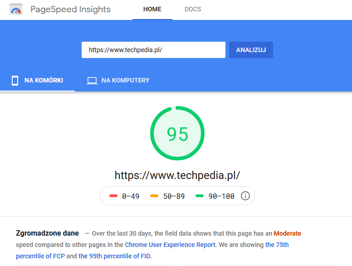The width and height of the screenshot is (352, 266).
Task: Open the DOCS tab
Action: (x=193, y=10)
